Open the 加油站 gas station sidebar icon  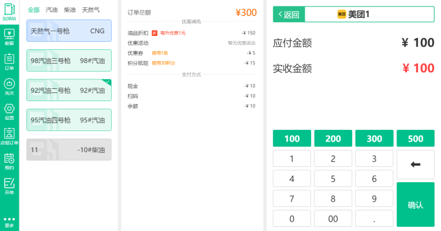pos(9,12)
